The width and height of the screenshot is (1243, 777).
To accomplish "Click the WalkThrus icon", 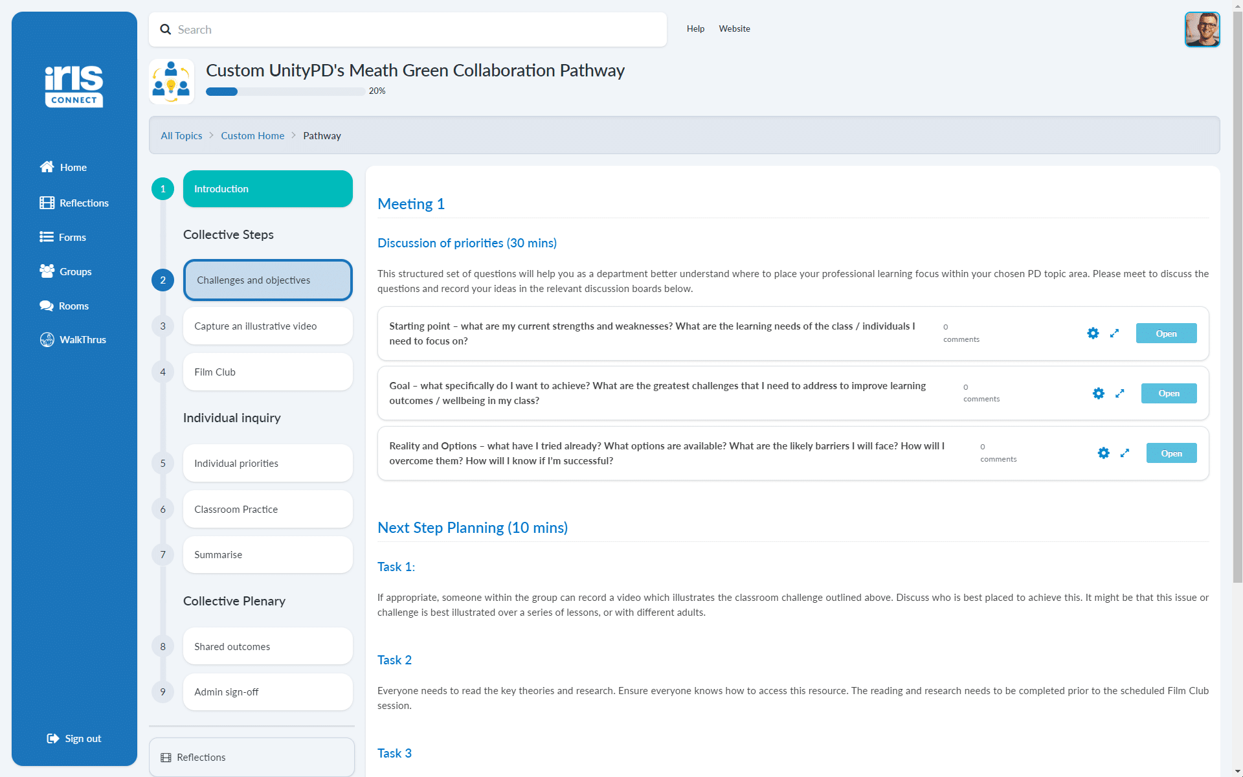I will pyautogui.click(x=47, y=339).
